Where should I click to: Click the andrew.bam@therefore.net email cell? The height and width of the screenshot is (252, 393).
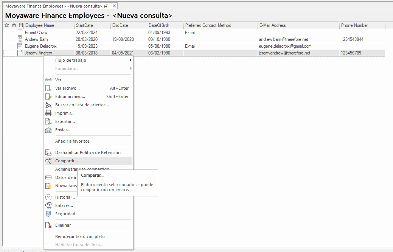[283, 39]
